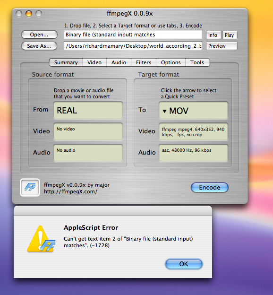This screenshot has width=273, height=295.
Task: Click the ffmpegX FF logo icon
Action: (x=30, y=187)
